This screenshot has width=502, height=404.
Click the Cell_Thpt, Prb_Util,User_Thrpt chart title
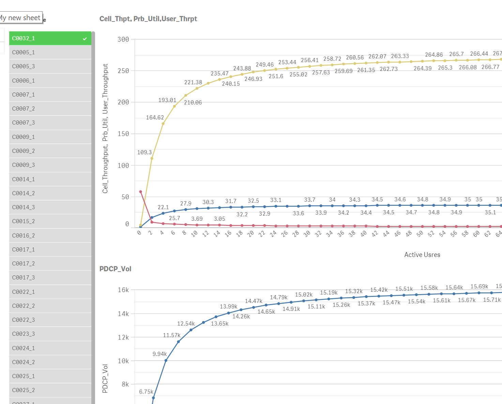point(148,19)
